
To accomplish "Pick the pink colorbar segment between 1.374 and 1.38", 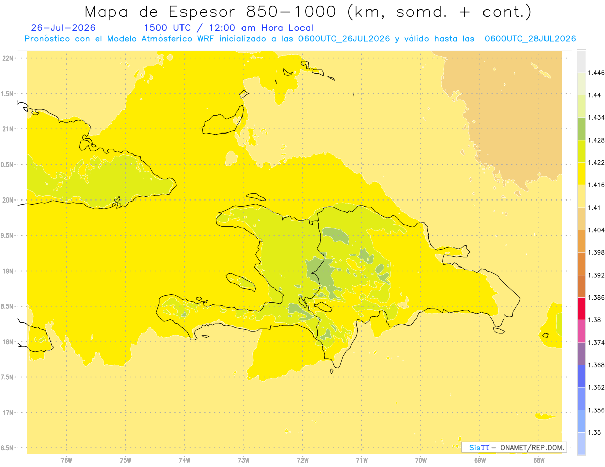I will [x=581, y=330].
